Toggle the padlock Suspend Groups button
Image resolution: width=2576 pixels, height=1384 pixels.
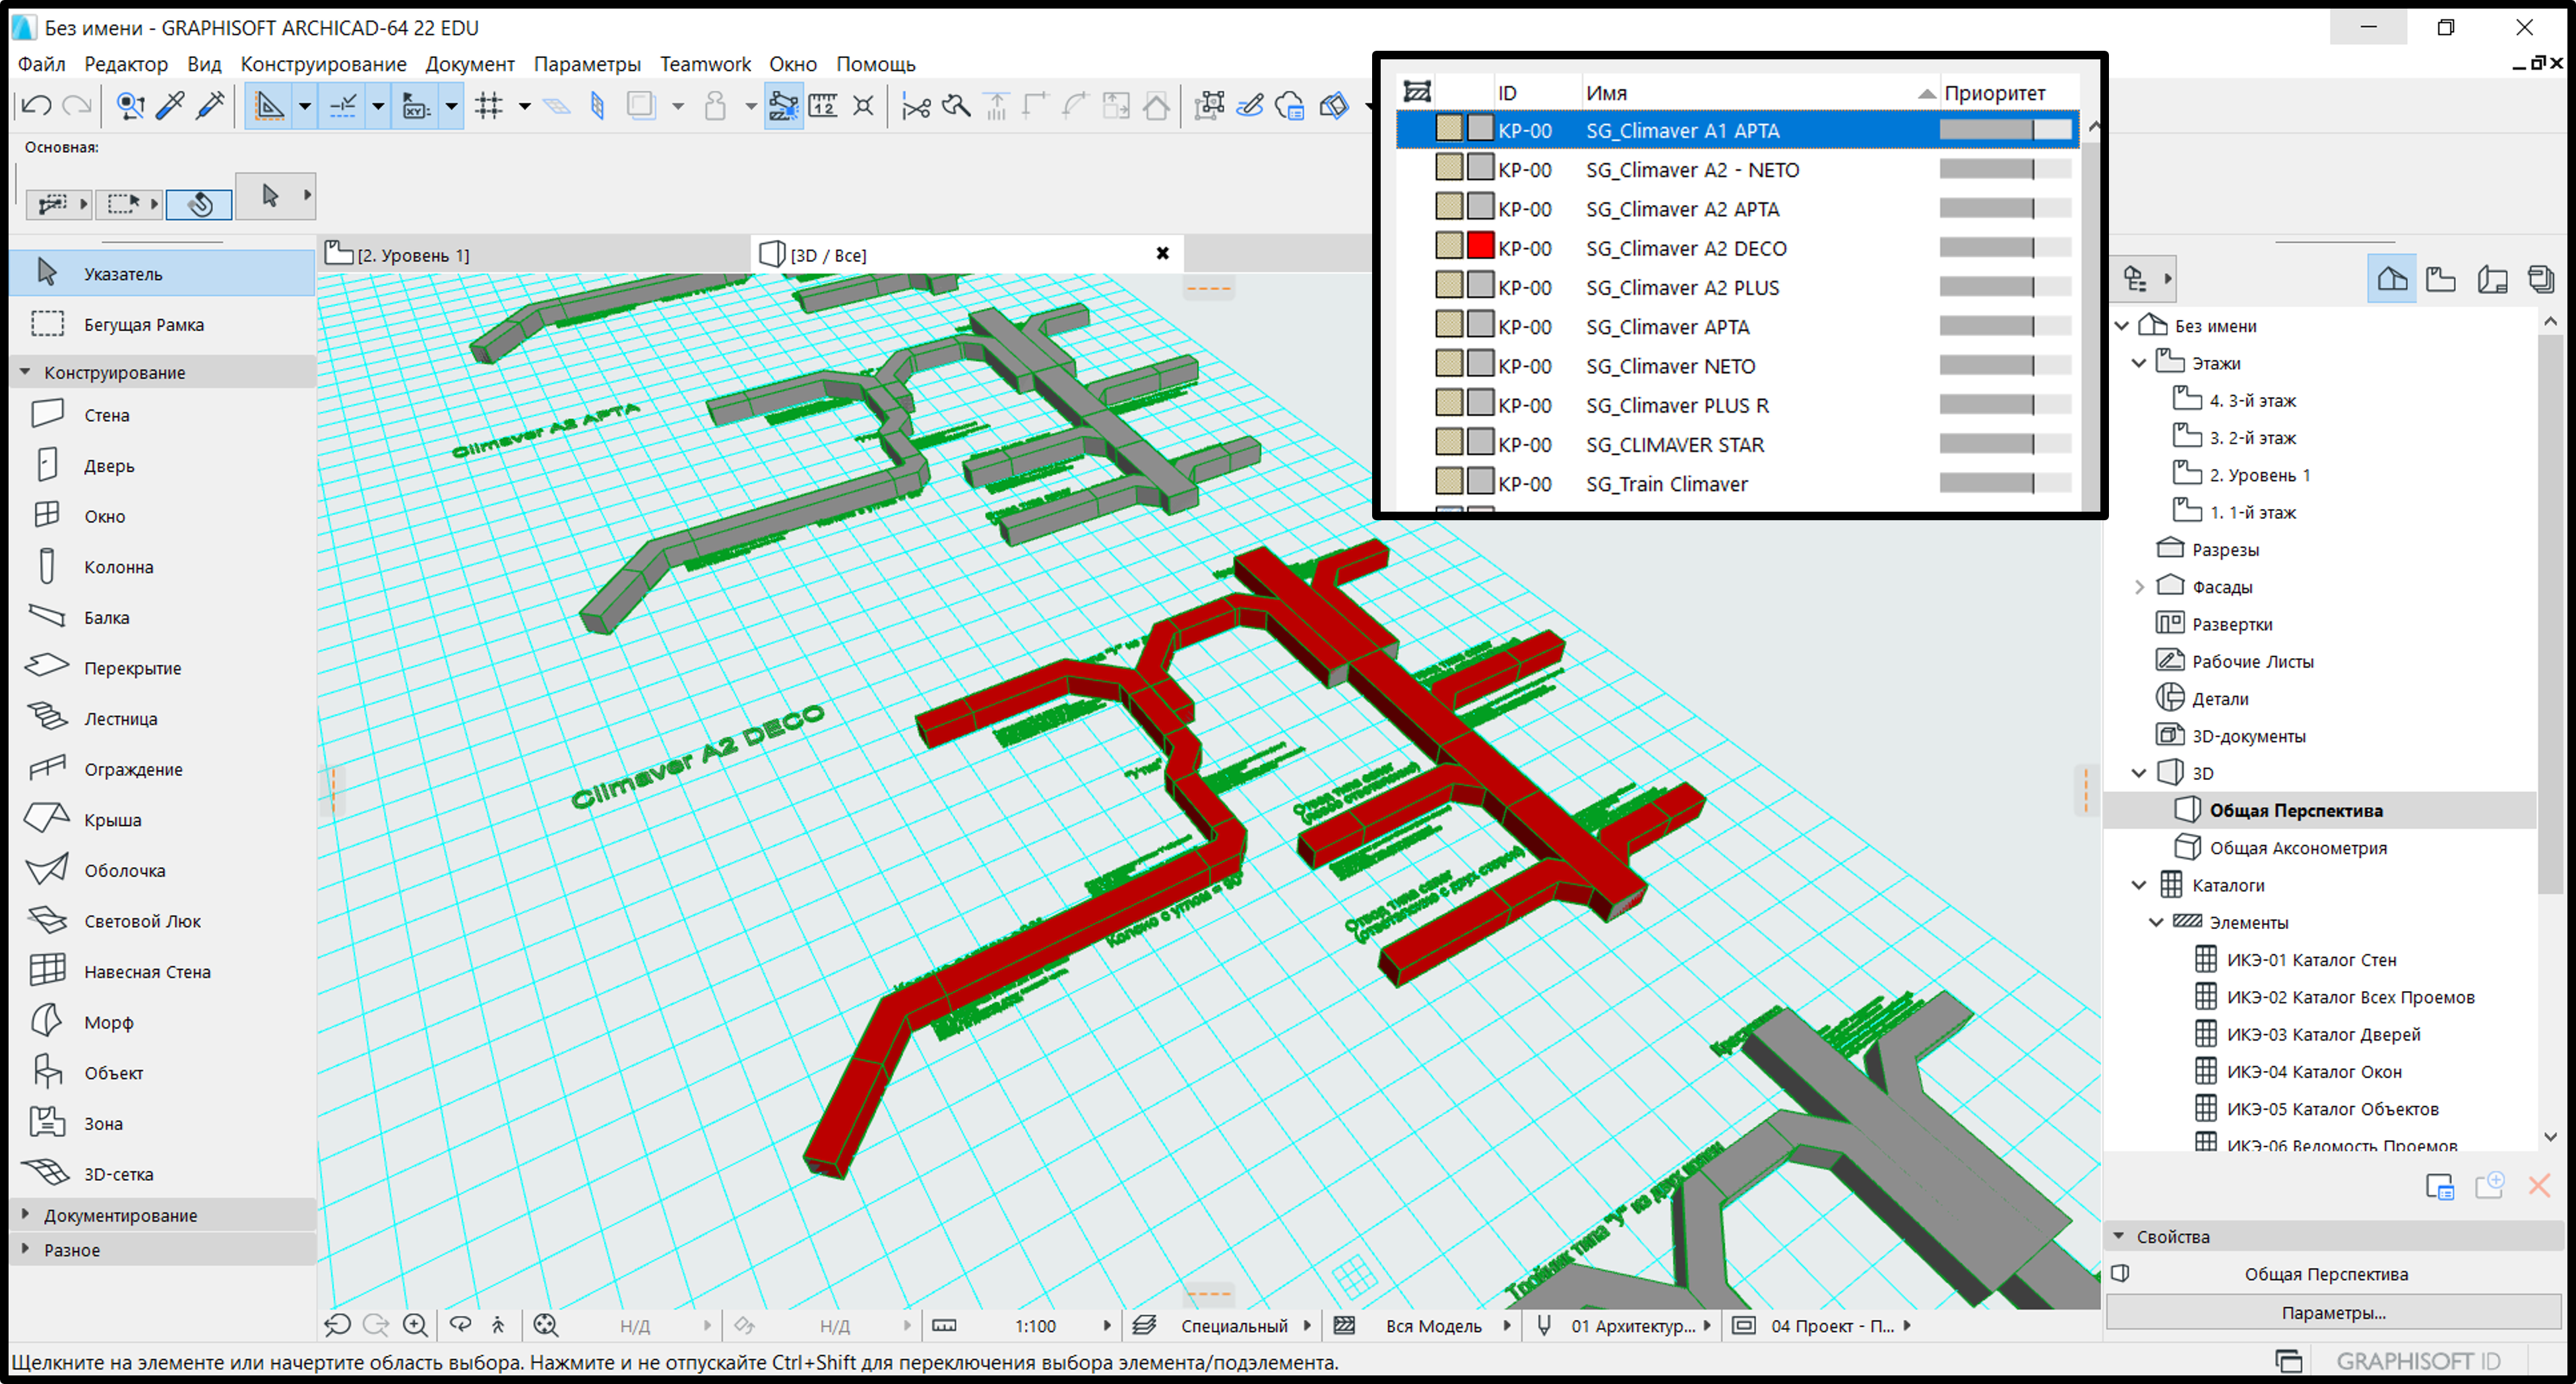pyautogui.click(x=715, y=105)
